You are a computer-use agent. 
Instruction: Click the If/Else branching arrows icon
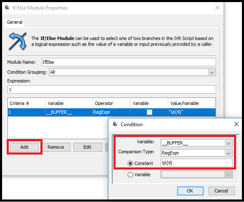[18, 41]
